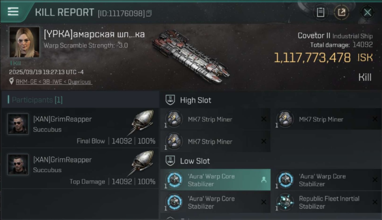Open the hamburger menu icon
Viewport: 382px width, 220px height.
click(x=13, y=11)
